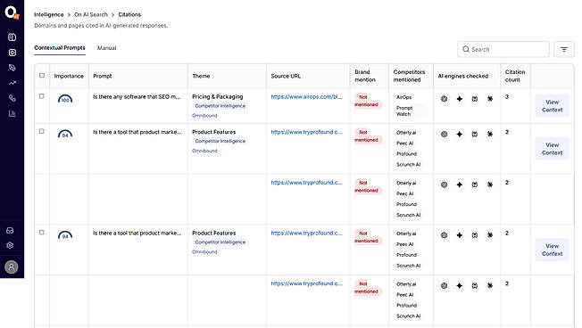Click the ChatGPT swirl icon in the first tryprofound row
Screen dimensions: 582x328
pos(444,135)
